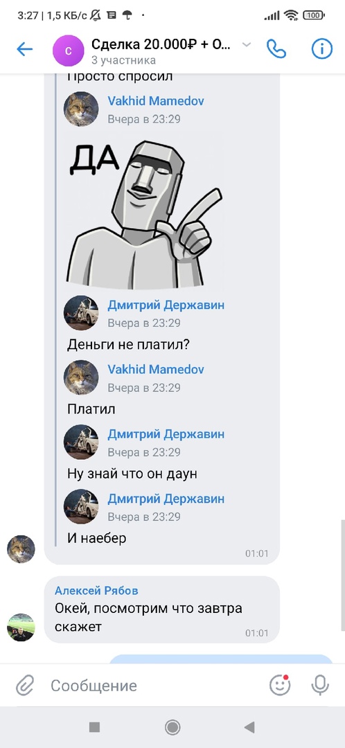The height and width of the screenshot is (748, 345).
Task: Open chat info via circled i icon
Action: pyautogui.click(x=322, y=48)
